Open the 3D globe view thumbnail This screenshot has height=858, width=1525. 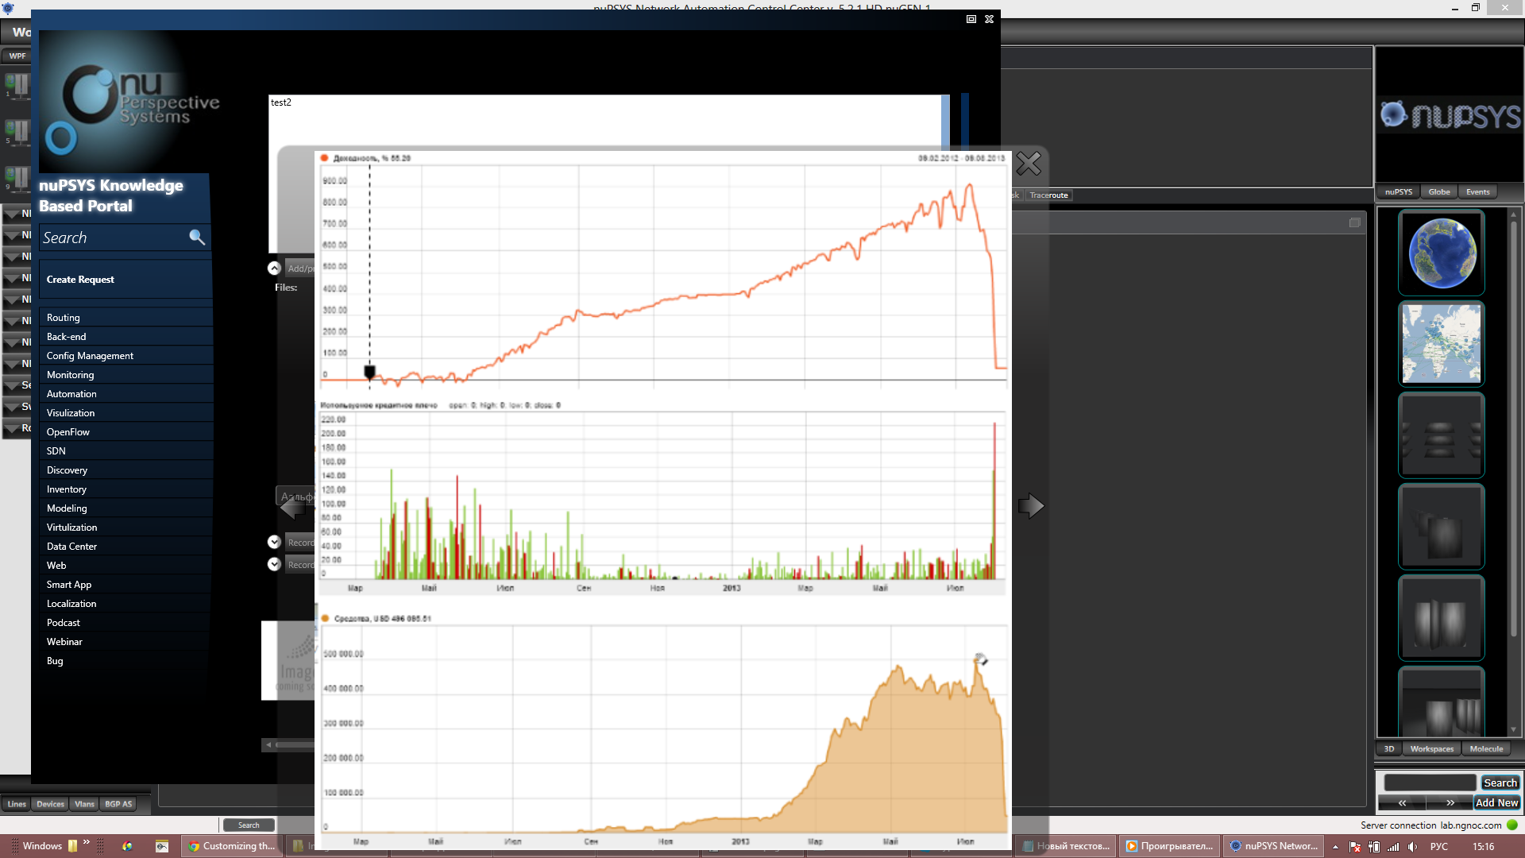pos(1441,253)
